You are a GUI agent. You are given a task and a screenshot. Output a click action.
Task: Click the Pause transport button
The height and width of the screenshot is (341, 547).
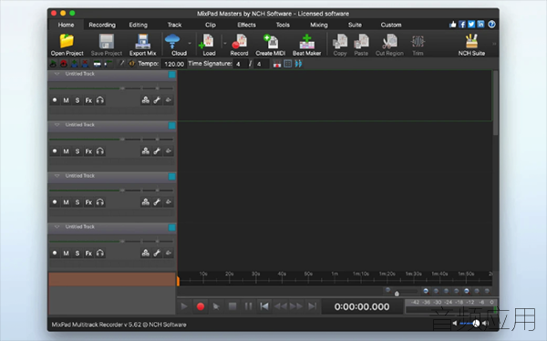coord(248,306)
